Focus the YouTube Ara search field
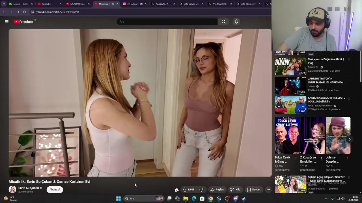362x203 pixels. tap(167, 22)
